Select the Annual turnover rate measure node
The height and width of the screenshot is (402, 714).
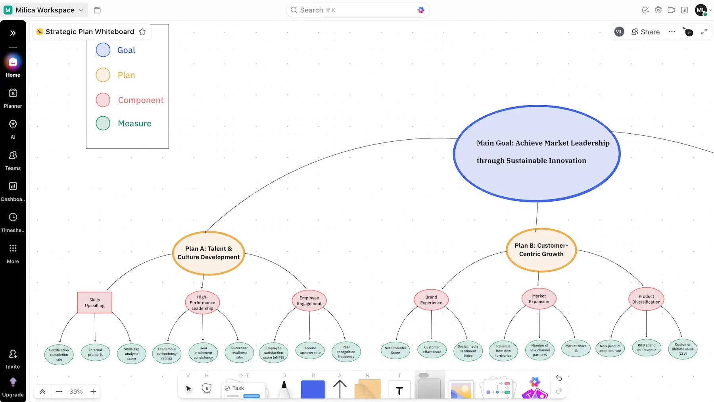310,350
